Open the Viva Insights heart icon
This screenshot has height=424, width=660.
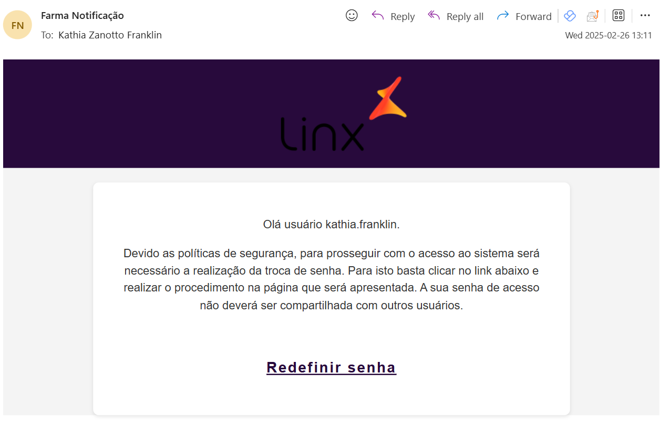coord(570,16)
